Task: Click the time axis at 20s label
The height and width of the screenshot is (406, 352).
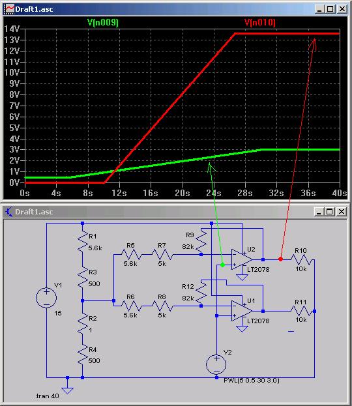Action: click(x=182, y=193)
